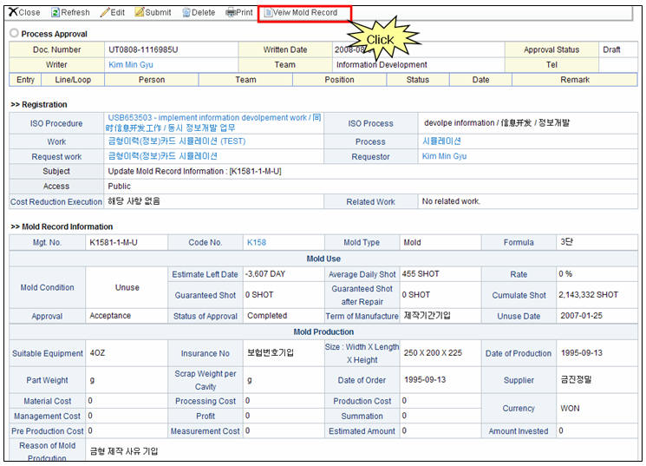646x466 pixels.
Task: Click the Insurance No value field
Action: click(x=270, y=354)
